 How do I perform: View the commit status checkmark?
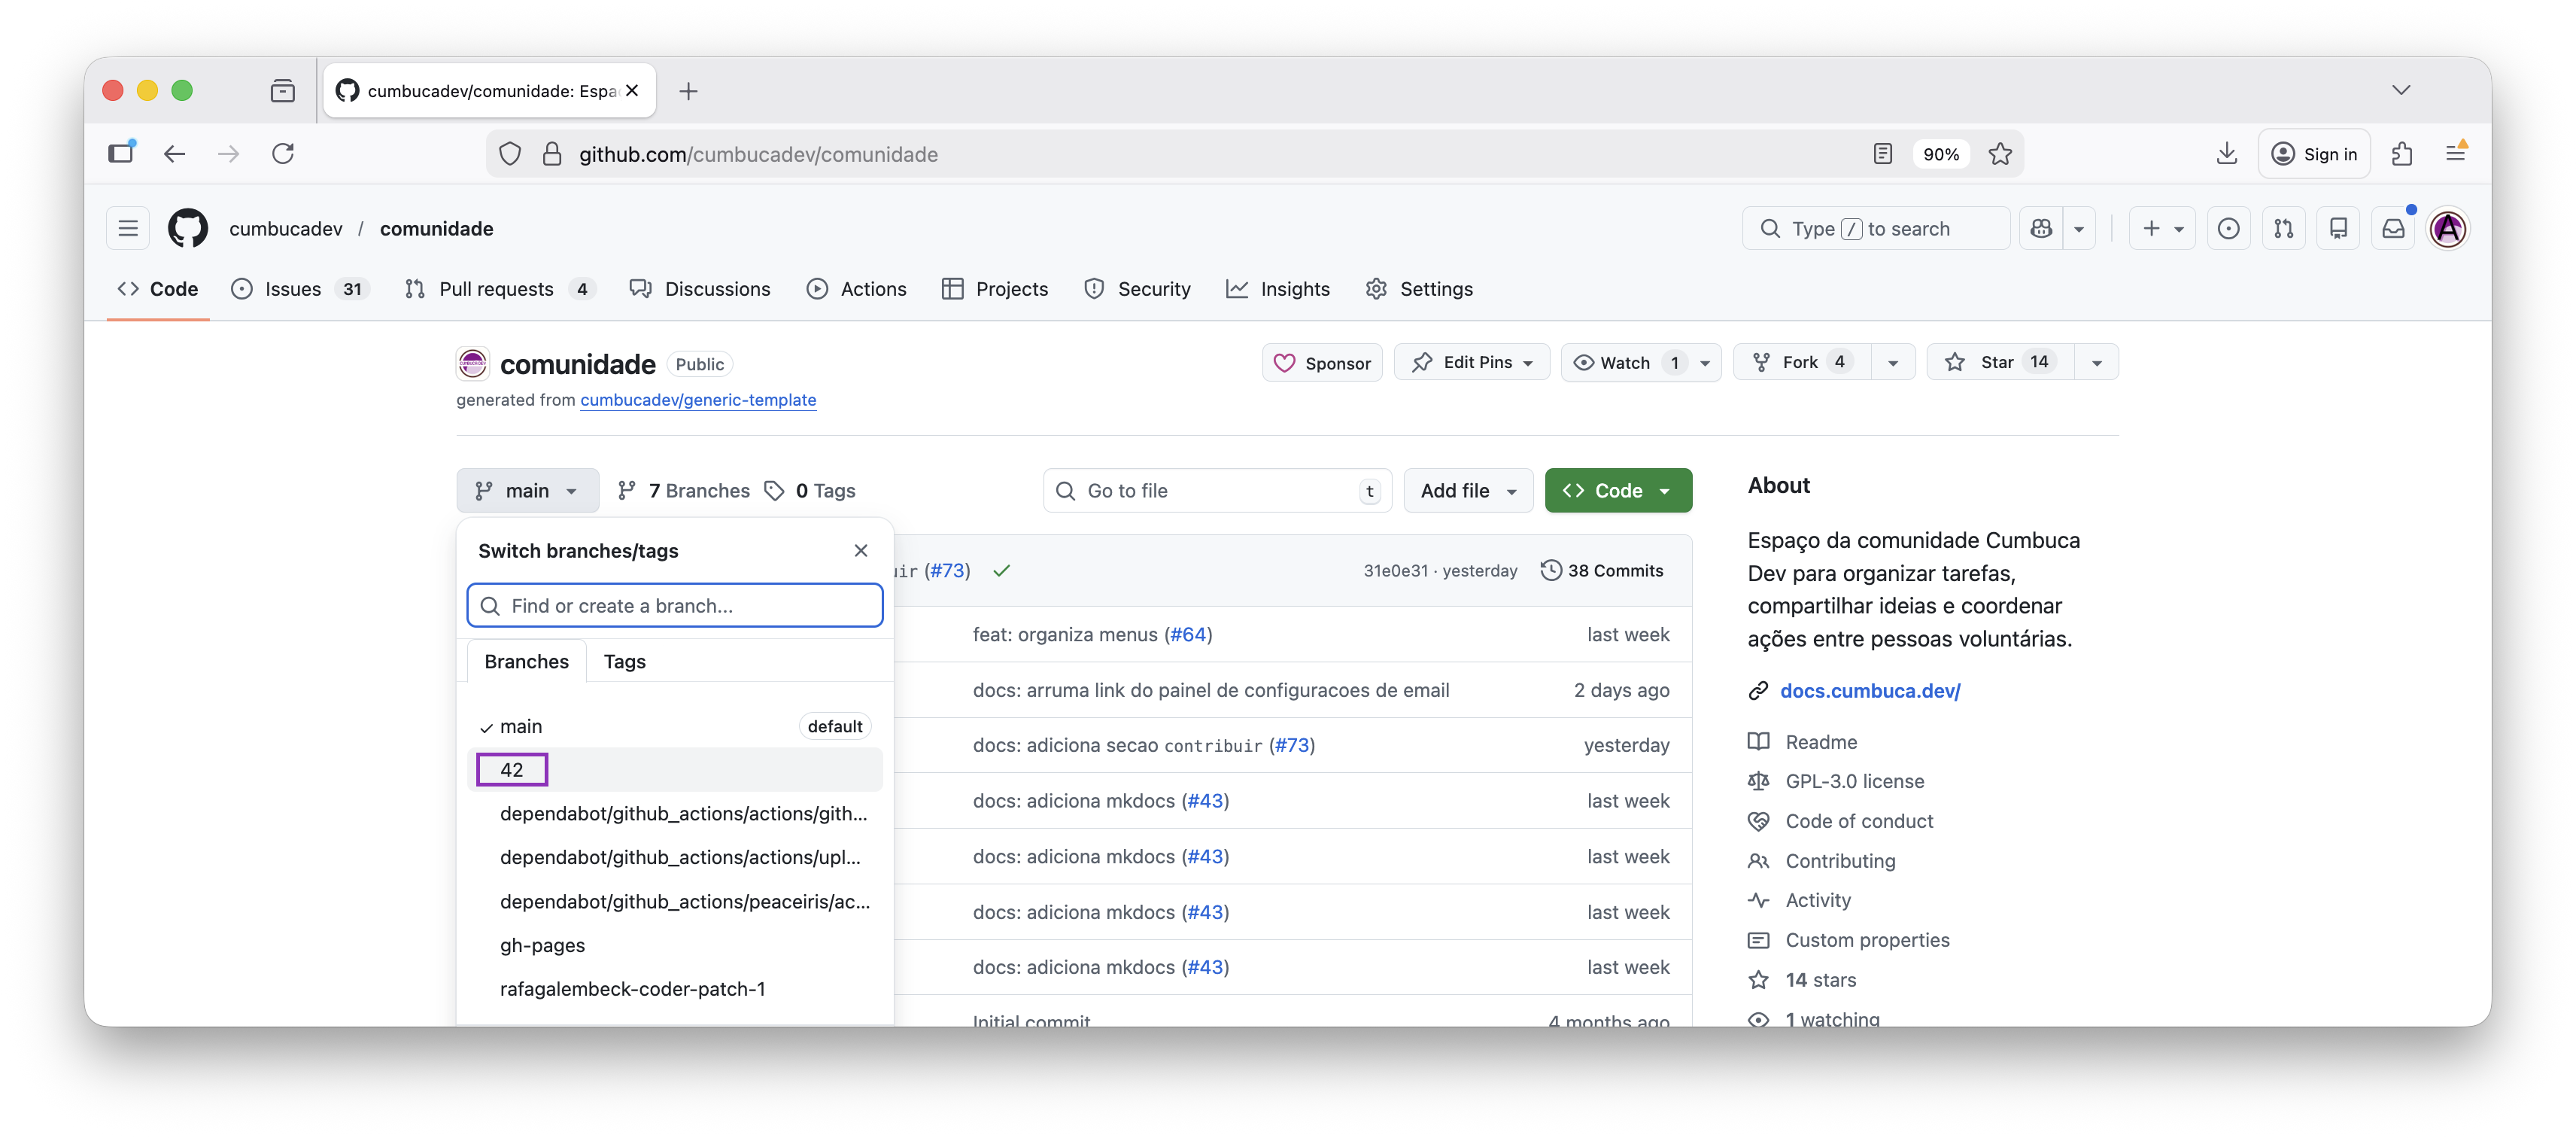click(1002, 571)
